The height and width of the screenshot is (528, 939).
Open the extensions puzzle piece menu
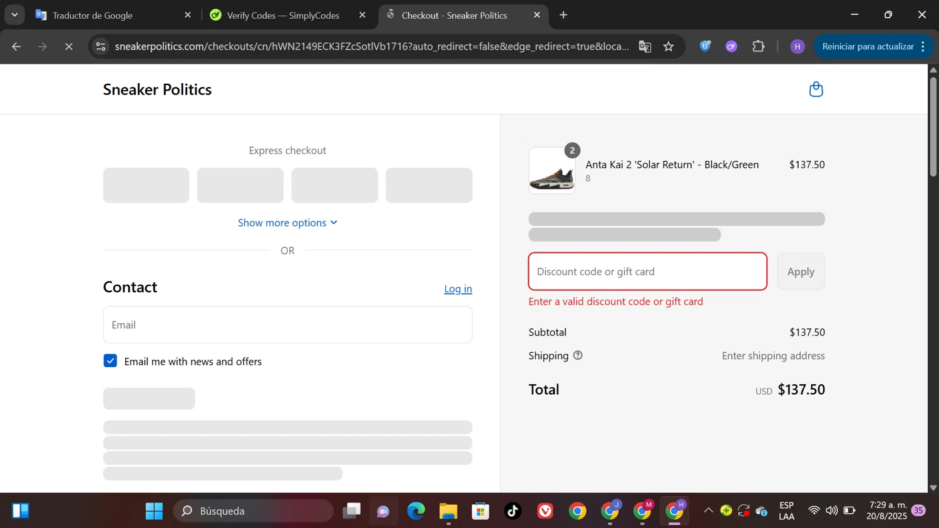click(759, 46)
